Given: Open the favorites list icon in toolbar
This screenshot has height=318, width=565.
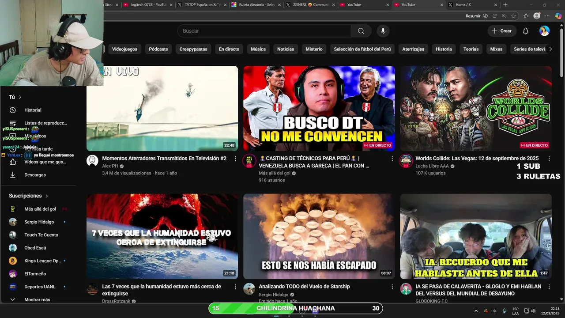Looking at the screenshot, I should coord(526,16).
